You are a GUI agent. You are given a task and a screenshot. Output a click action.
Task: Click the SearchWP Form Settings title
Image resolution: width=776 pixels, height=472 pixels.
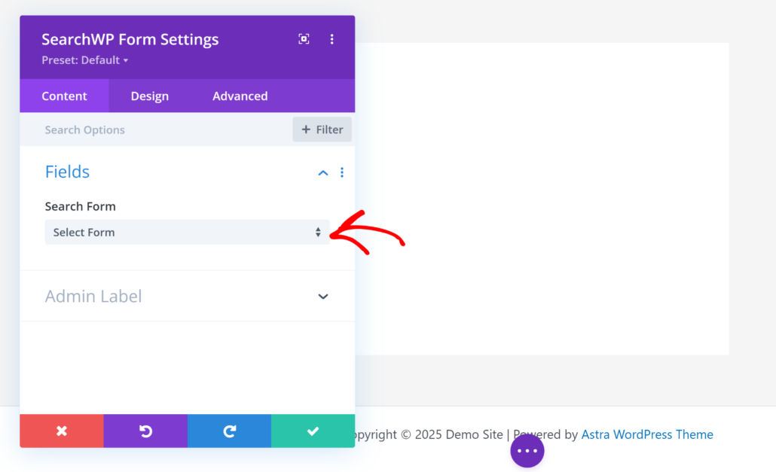tap(130, 40)
